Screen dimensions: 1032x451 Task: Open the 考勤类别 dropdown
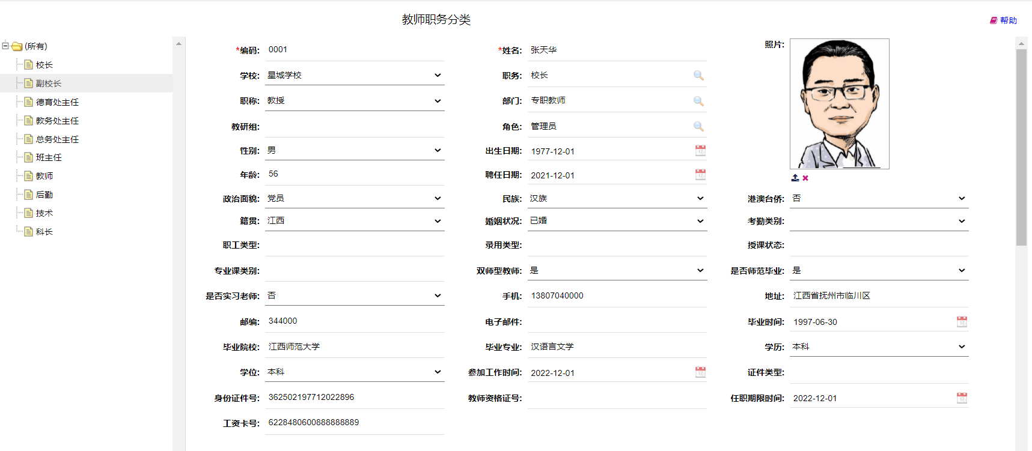(879, 221)
